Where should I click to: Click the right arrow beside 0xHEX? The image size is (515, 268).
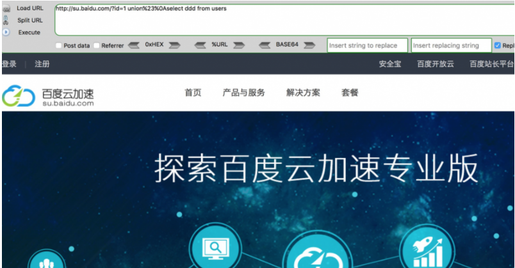[x=175, y=45]
